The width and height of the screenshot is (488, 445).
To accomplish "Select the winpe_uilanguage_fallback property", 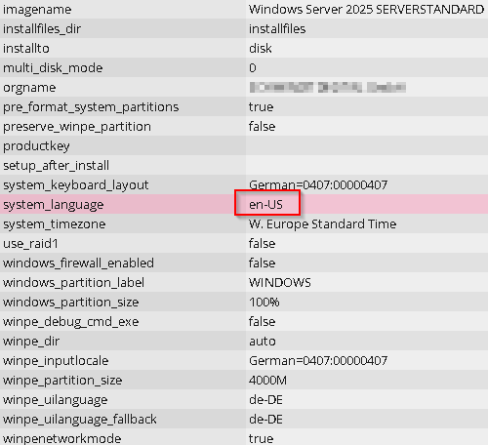I will pos(80,420).
